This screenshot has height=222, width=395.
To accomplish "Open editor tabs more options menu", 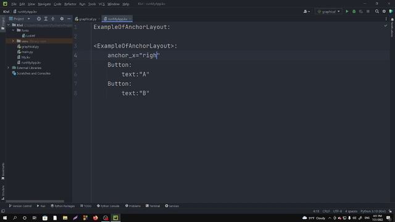I will click(386, 19).
